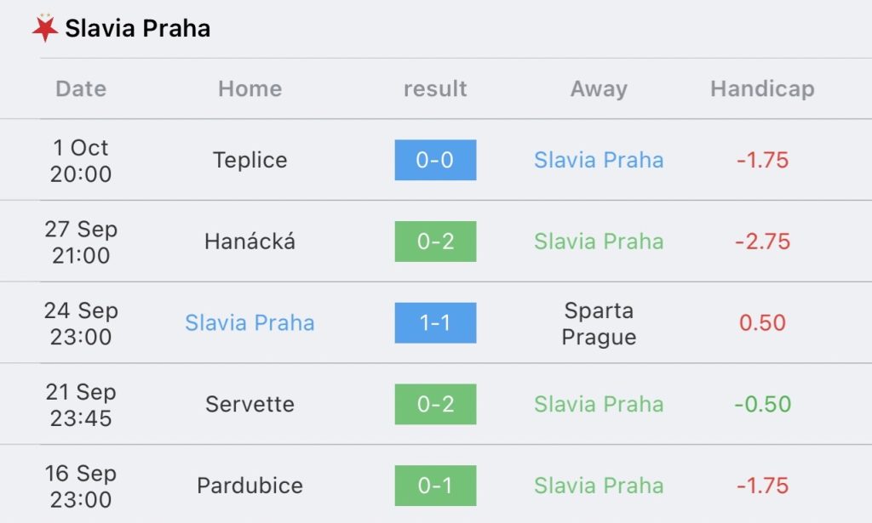Open the Sparta Prague away team

[x=599, y=323]
